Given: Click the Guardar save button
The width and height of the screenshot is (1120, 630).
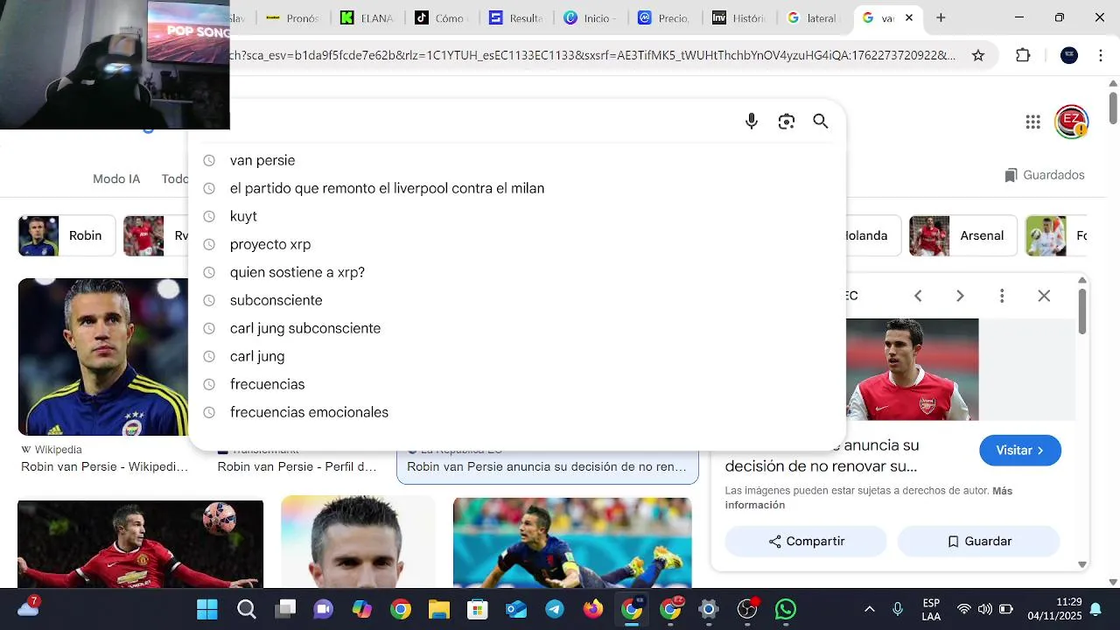Looking at the screenshot, I should pos(978,542).
